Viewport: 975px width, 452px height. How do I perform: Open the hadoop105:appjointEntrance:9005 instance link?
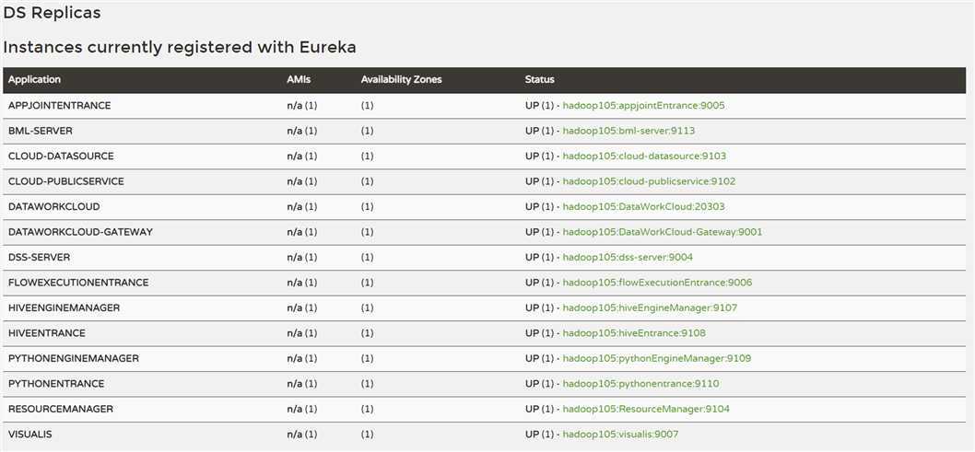643,106
